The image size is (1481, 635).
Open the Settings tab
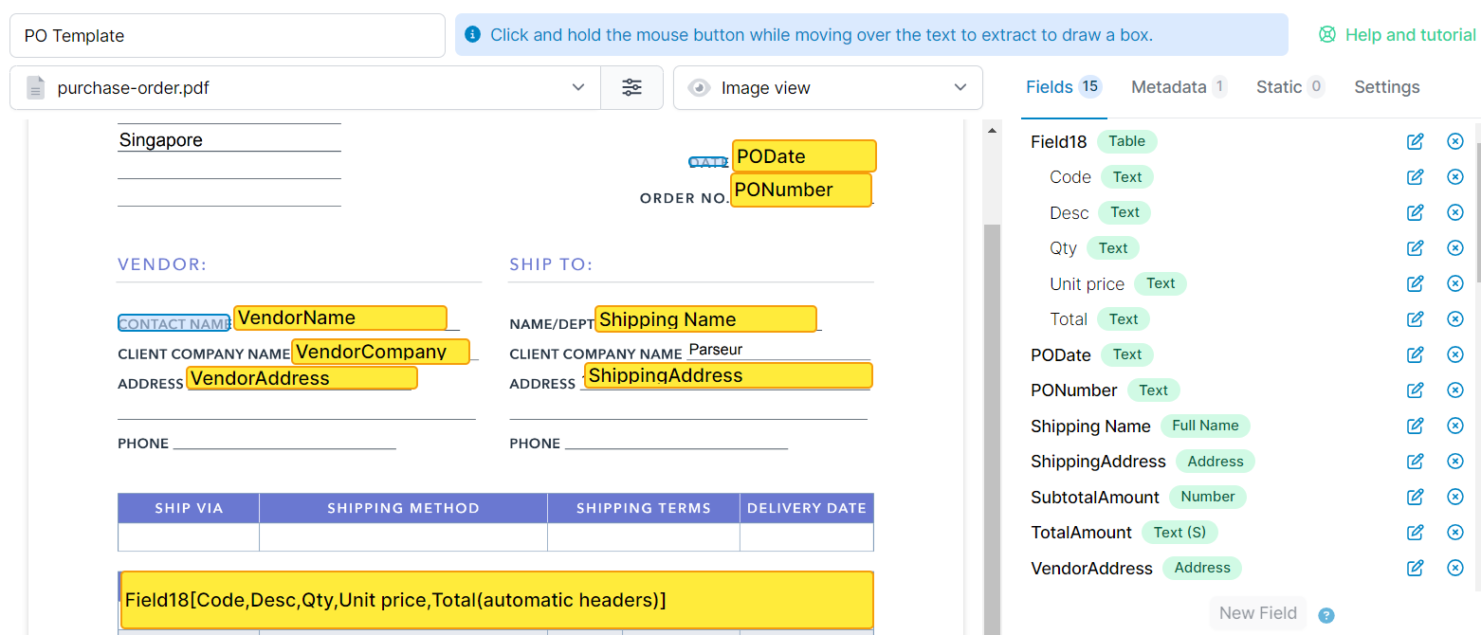click(1386, 86)
